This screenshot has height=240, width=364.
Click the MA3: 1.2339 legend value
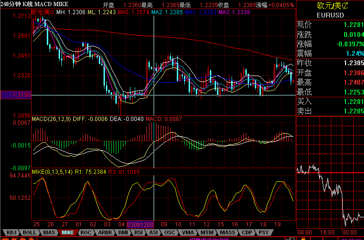(x=234, y=12)
